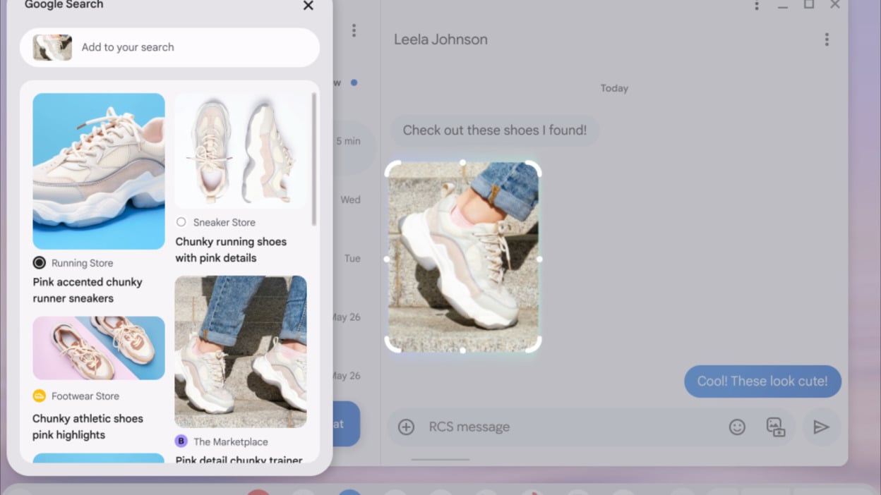
Task: Open the conversation list more options menu
Action: [354, 30]
